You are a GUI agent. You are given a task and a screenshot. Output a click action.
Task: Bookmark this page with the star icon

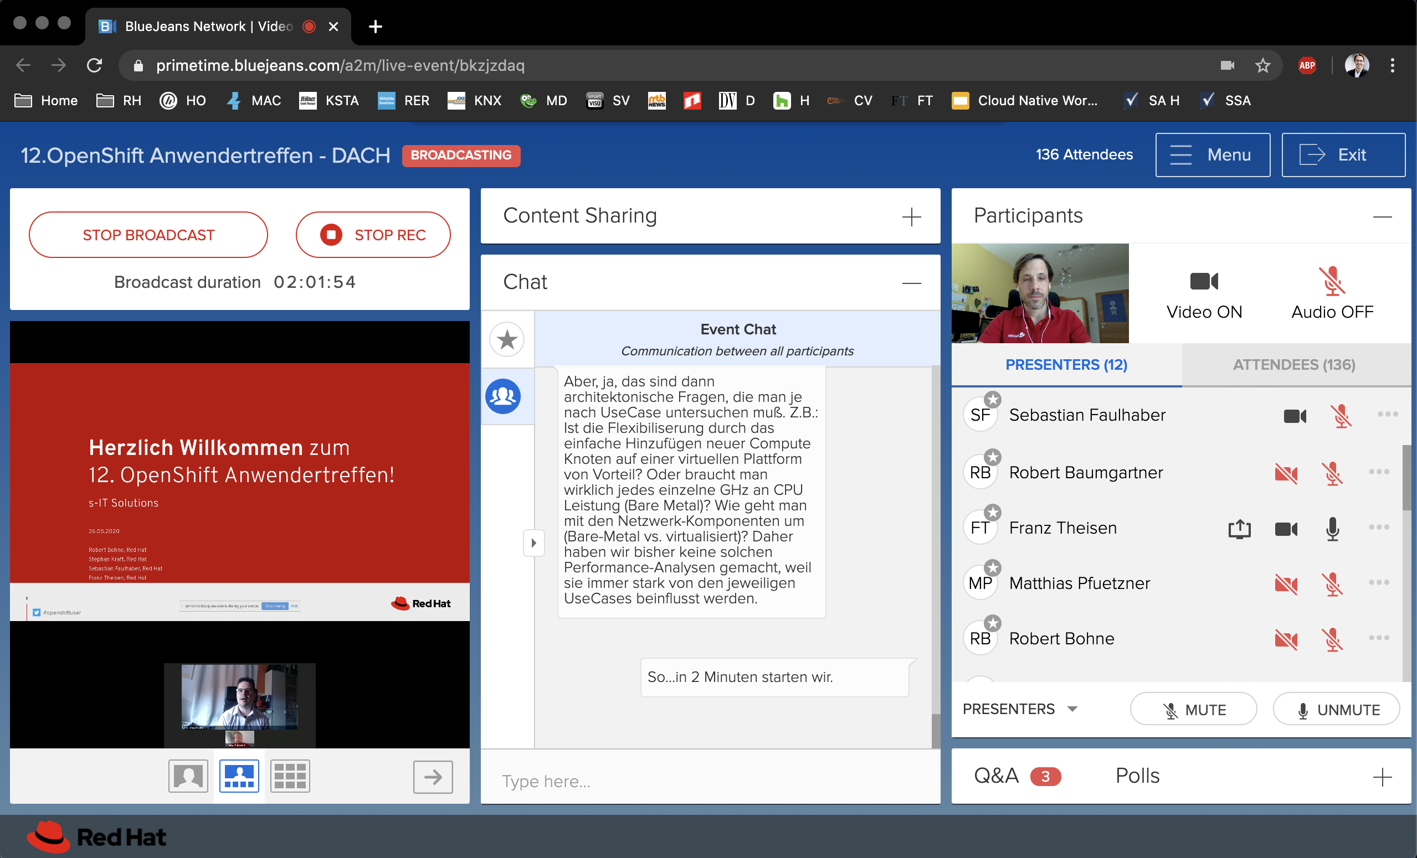coord(1262,65)
